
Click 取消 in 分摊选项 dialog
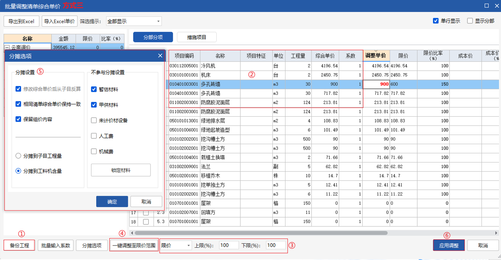point(146,202)
